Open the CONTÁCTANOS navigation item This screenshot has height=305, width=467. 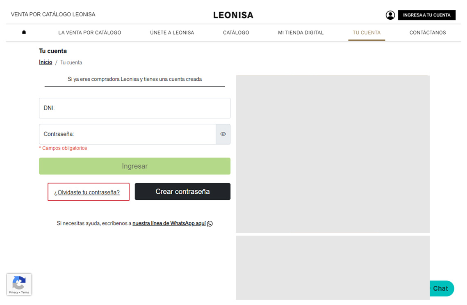pos(427,32)
